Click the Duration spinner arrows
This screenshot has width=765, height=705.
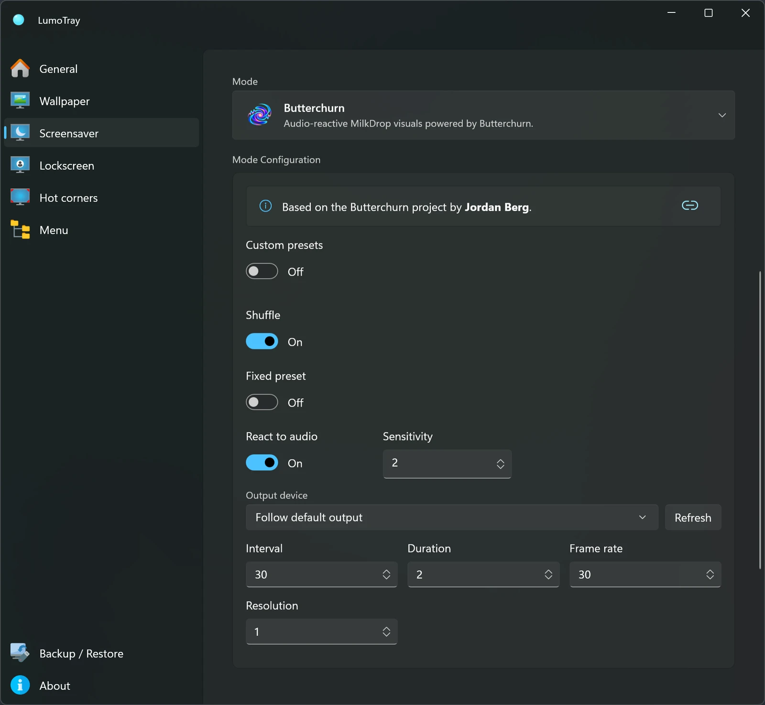point(548,575)
